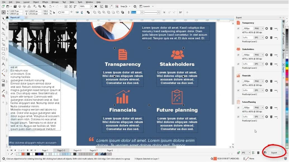Pick the yellow swatch in the color palette
The image size is (289, 162).
pyautogui.click(x=287, y=68)
